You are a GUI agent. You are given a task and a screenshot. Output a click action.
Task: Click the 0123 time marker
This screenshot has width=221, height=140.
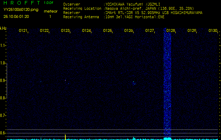[65, 30]
